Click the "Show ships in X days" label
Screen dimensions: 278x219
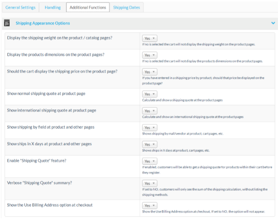click(x=49, y=144)
